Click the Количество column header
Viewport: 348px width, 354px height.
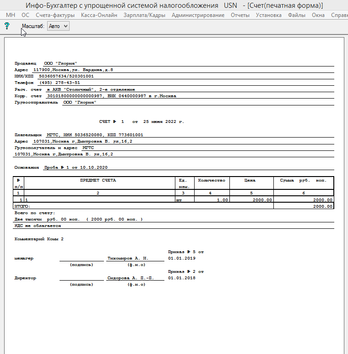coord(212,180)
